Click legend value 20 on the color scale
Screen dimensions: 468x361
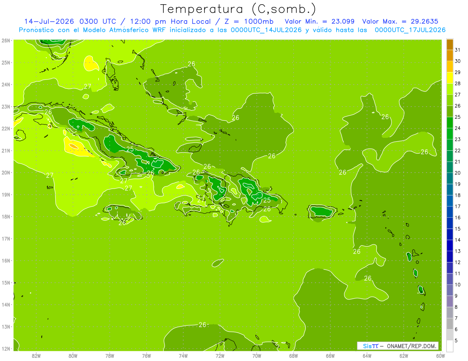pyautogui.click(x=457, y=173)
